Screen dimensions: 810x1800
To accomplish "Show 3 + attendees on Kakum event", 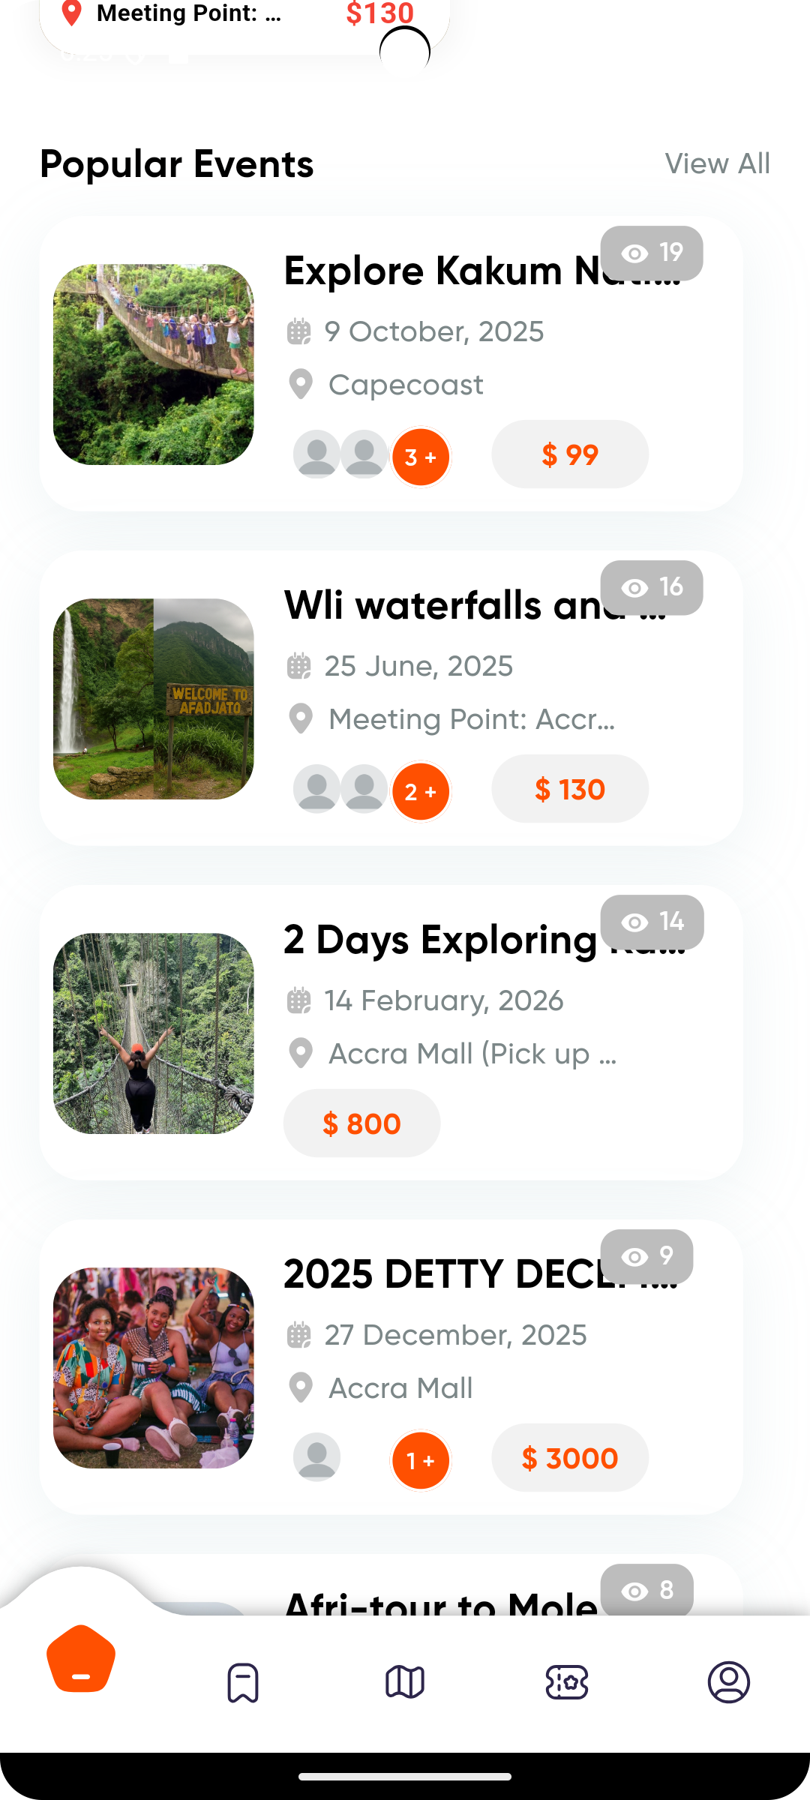I will (421, 457).
